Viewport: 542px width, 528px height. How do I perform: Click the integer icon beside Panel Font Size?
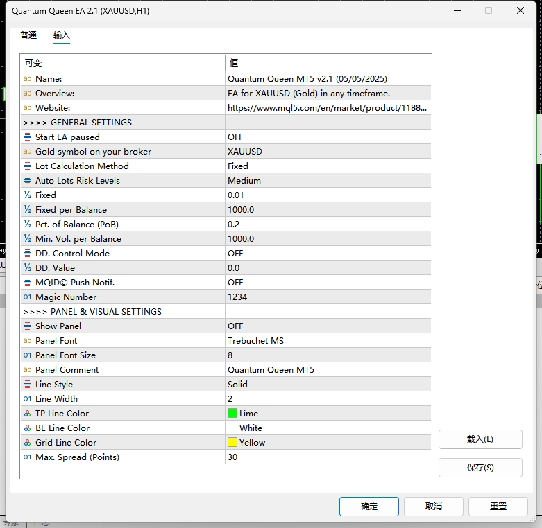(27, 355)
